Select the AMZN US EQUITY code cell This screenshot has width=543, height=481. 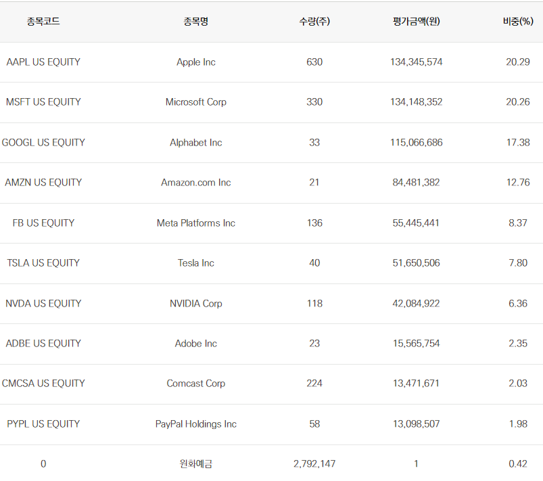(x=43, y=182)
